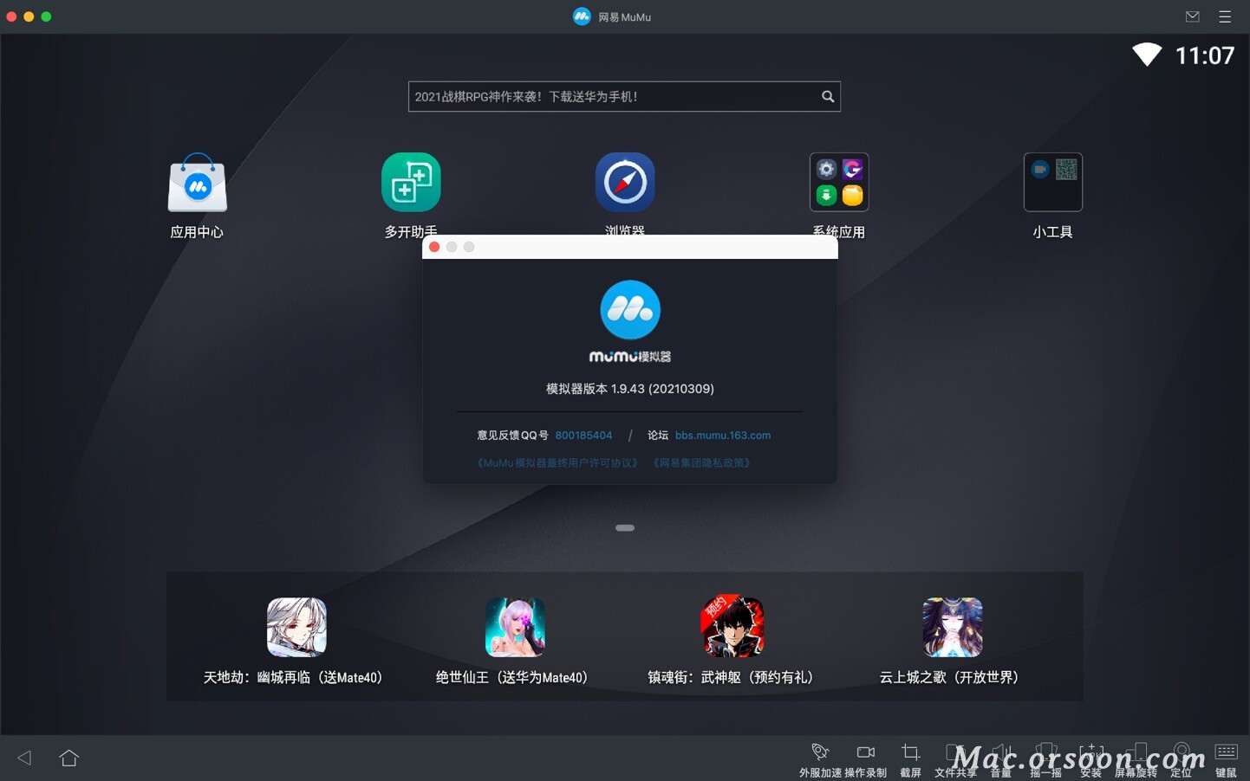Click the 云上城之歌（开放世界）label
The height and width of the screenshot is (781, 1250).
pos(949,677)
